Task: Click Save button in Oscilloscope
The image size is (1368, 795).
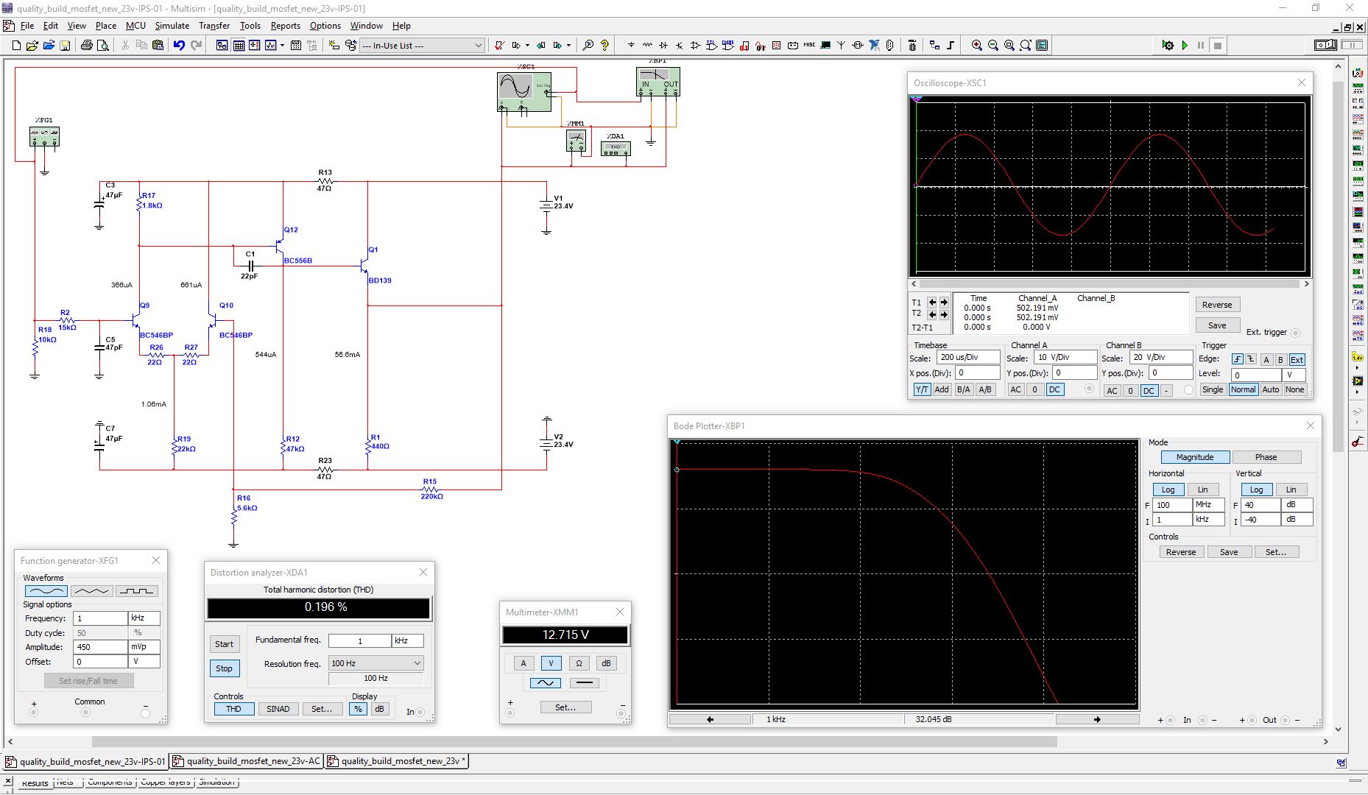Action: (1217, 325)
